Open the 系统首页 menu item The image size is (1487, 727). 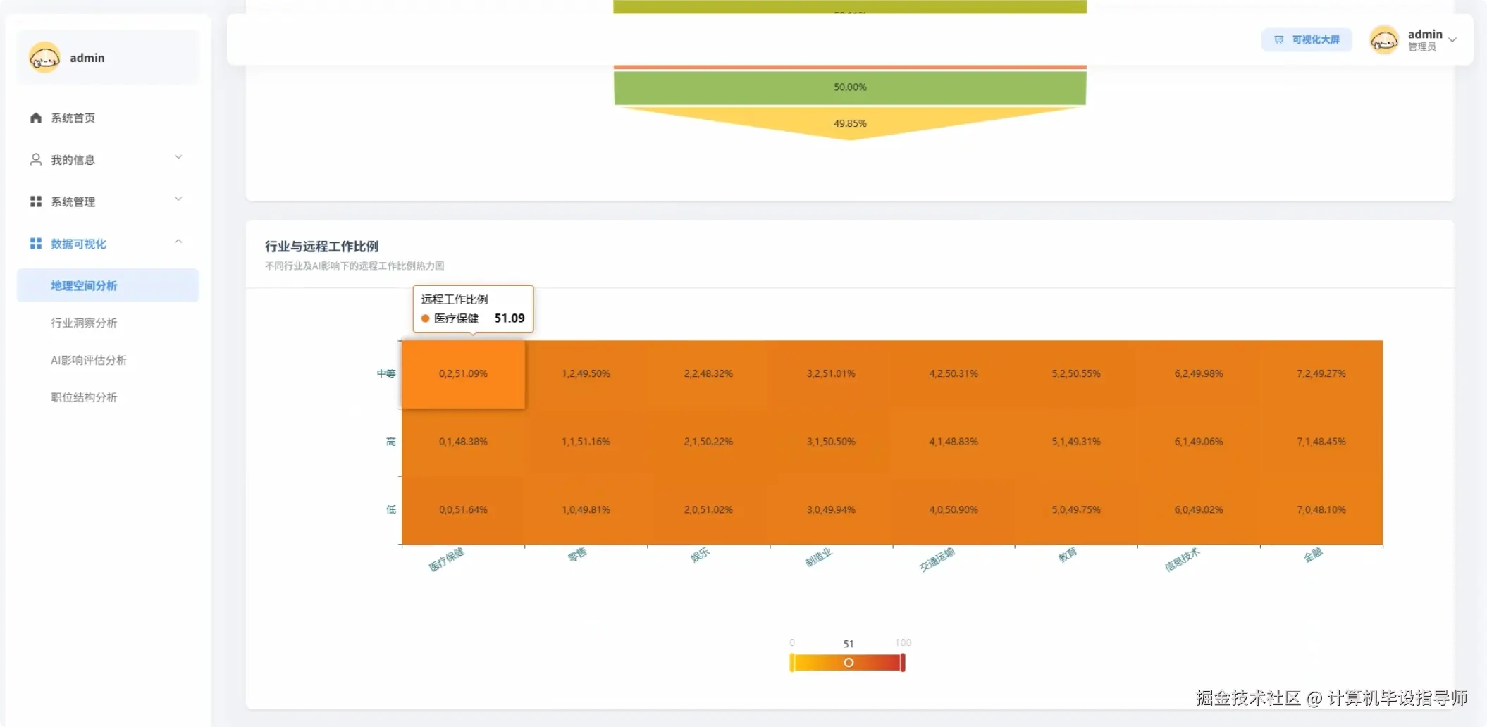(x=108, y=118)
